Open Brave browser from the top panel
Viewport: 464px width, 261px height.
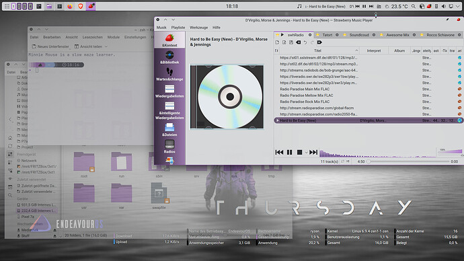point(81,6)
